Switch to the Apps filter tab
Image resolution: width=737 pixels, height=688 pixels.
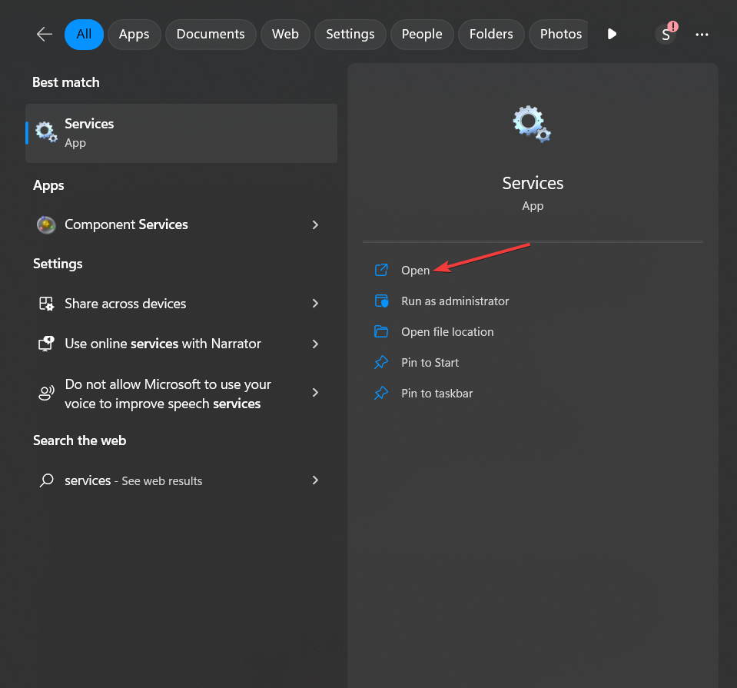[x=134, y=35]
